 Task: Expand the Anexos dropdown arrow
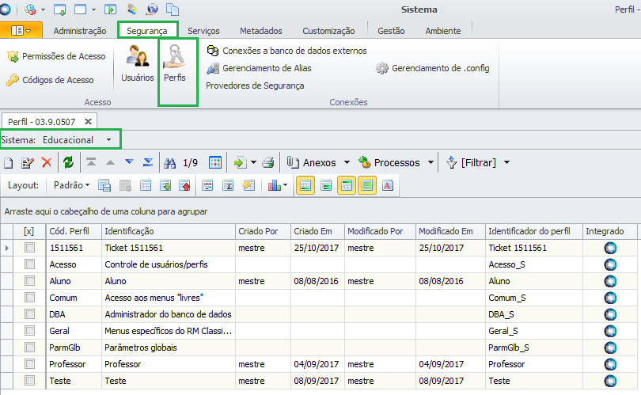click(347, 163)
